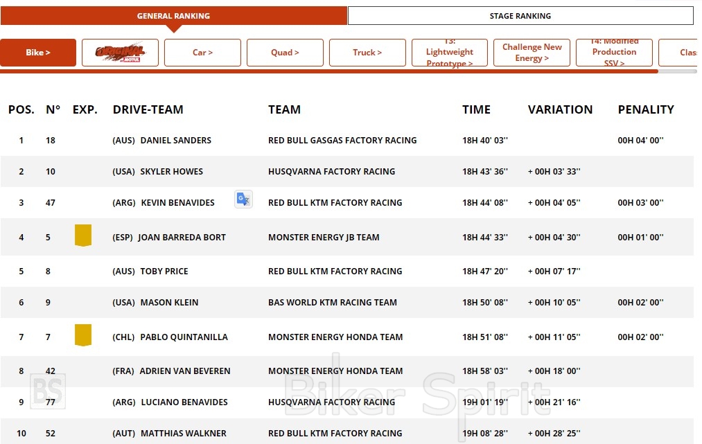The width and height of the screenshot is (702, 444).
Task: Click rider name Daniel Sanders
Action: coord(175,141)
